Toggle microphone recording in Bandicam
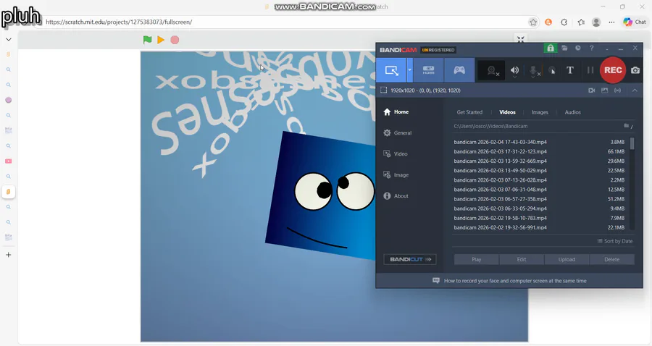Screen dimensions: 652x346 click(x=533, y=71)
